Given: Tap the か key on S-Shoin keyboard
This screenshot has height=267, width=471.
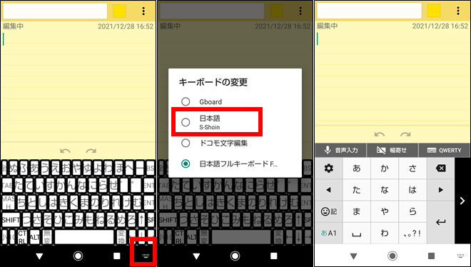Looking at the screenshot, I should pos(385,168).
